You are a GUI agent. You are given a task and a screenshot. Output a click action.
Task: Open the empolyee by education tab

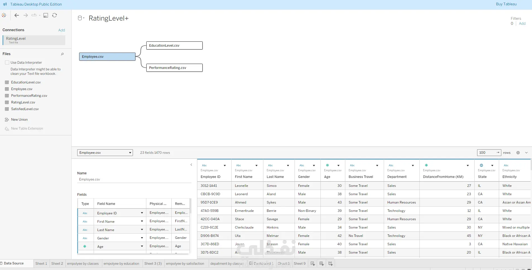(121, 264)
